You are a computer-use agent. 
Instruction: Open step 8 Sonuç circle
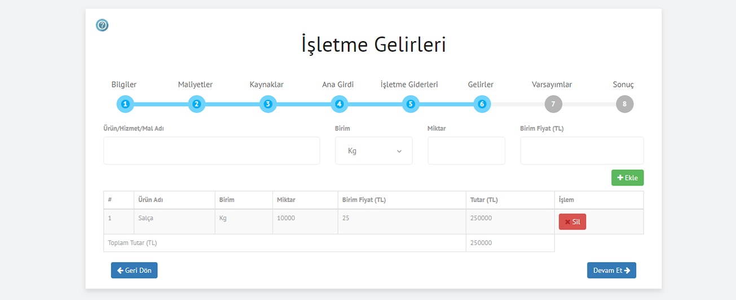point(624,104)
